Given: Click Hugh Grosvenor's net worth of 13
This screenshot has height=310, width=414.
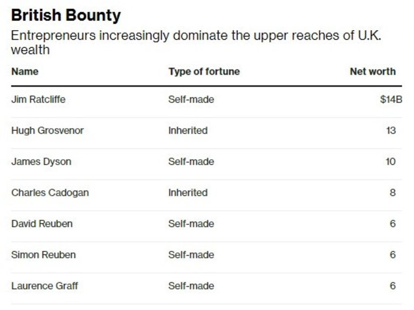Looking at the screenshot, I should click(391, 131).
